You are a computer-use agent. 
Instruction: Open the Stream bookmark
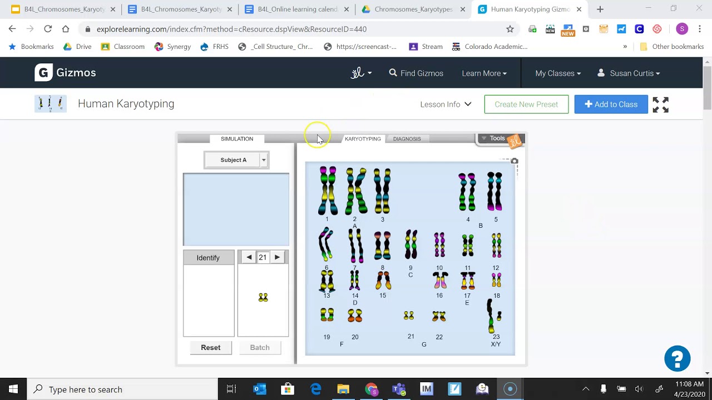[426, 47]
